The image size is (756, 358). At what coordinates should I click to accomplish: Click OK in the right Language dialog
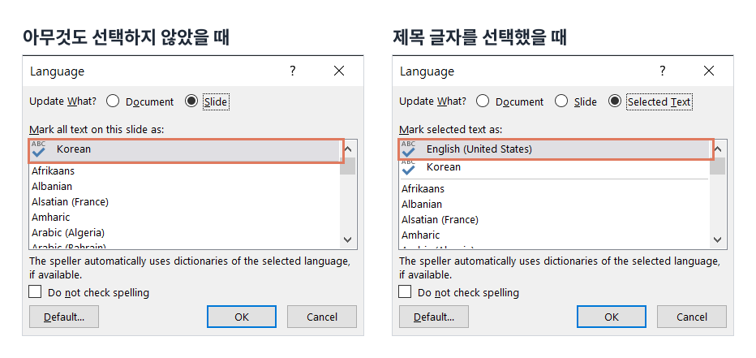612,317
